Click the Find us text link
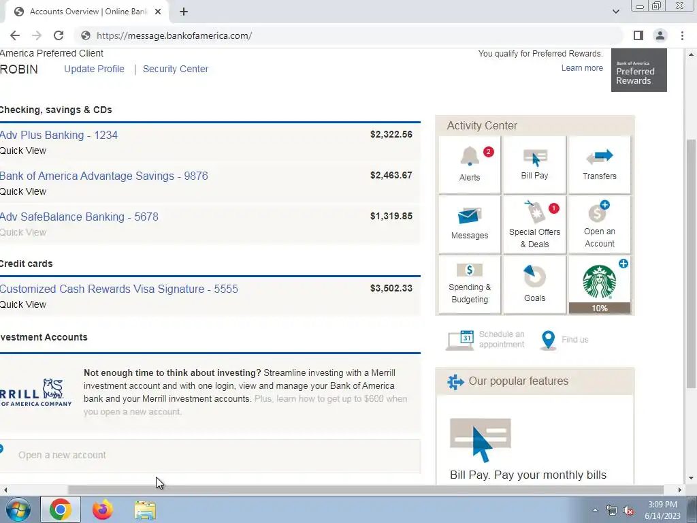697x523 pixels. click(x=574, y=340)
